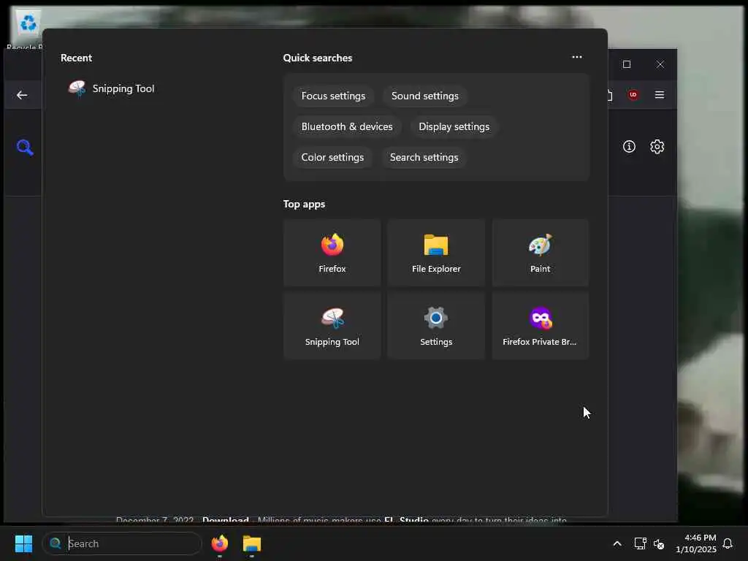Screen dimensions: 748x561
Task: Open Snipping Tool tile in Top apps
Action: (332, 326)
